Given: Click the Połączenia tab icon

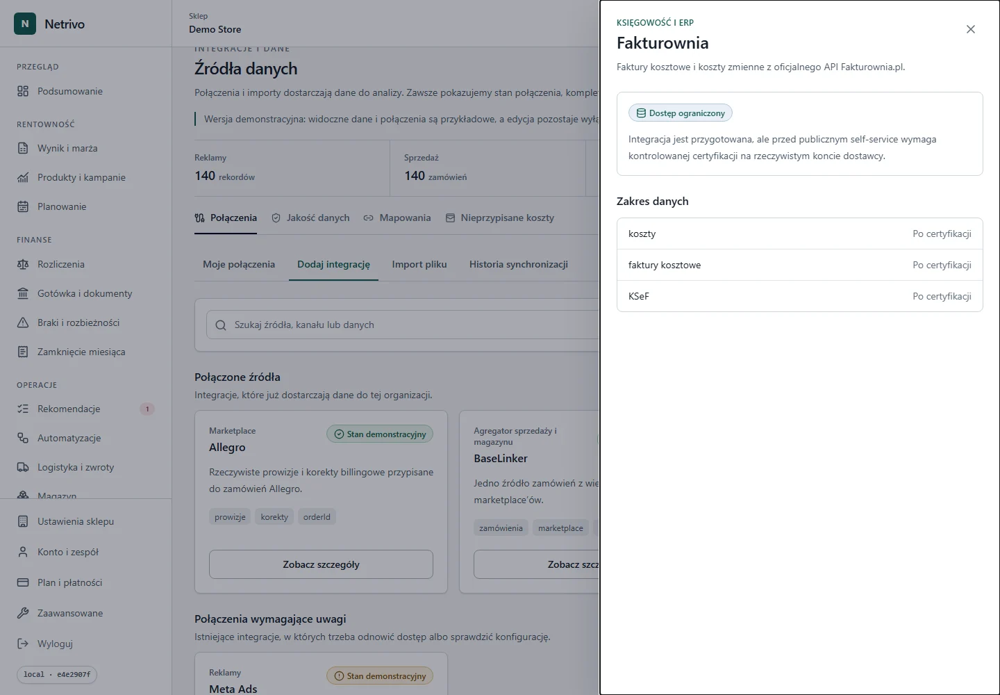Looking at the screenshot, I should point(200,218).
